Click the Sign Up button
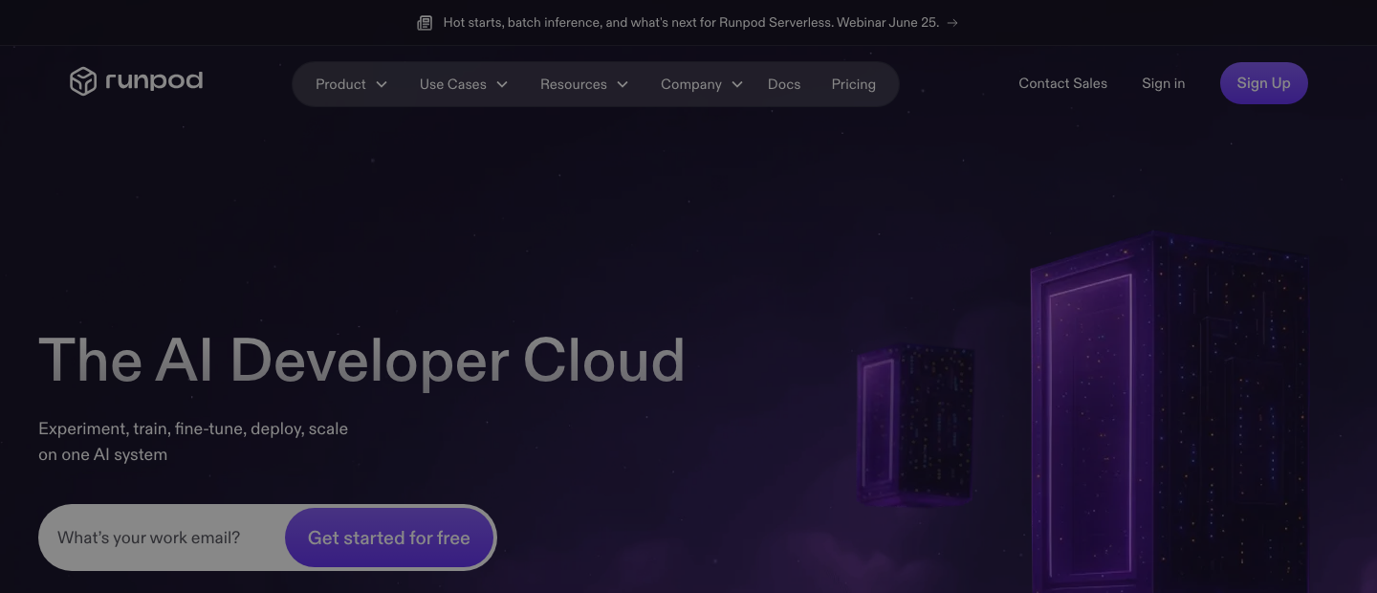The width and height of the screenshot is (1377, 593). [x=1263, y=83]
